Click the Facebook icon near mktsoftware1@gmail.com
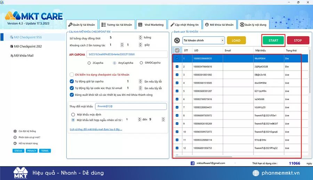This screenshot has width=313, height=180. (x=192, y=163)
